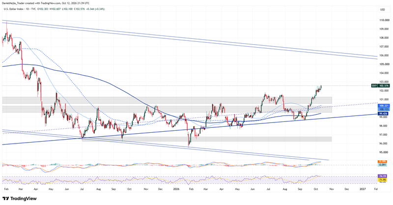Screen dimensions: 393x205
Task: Click the 107.000 price axis label
Action: (x=384, y=47)
